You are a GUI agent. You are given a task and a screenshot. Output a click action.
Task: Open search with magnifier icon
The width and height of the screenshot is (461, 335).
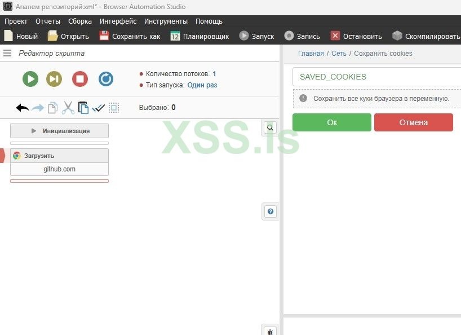(270, 127)
